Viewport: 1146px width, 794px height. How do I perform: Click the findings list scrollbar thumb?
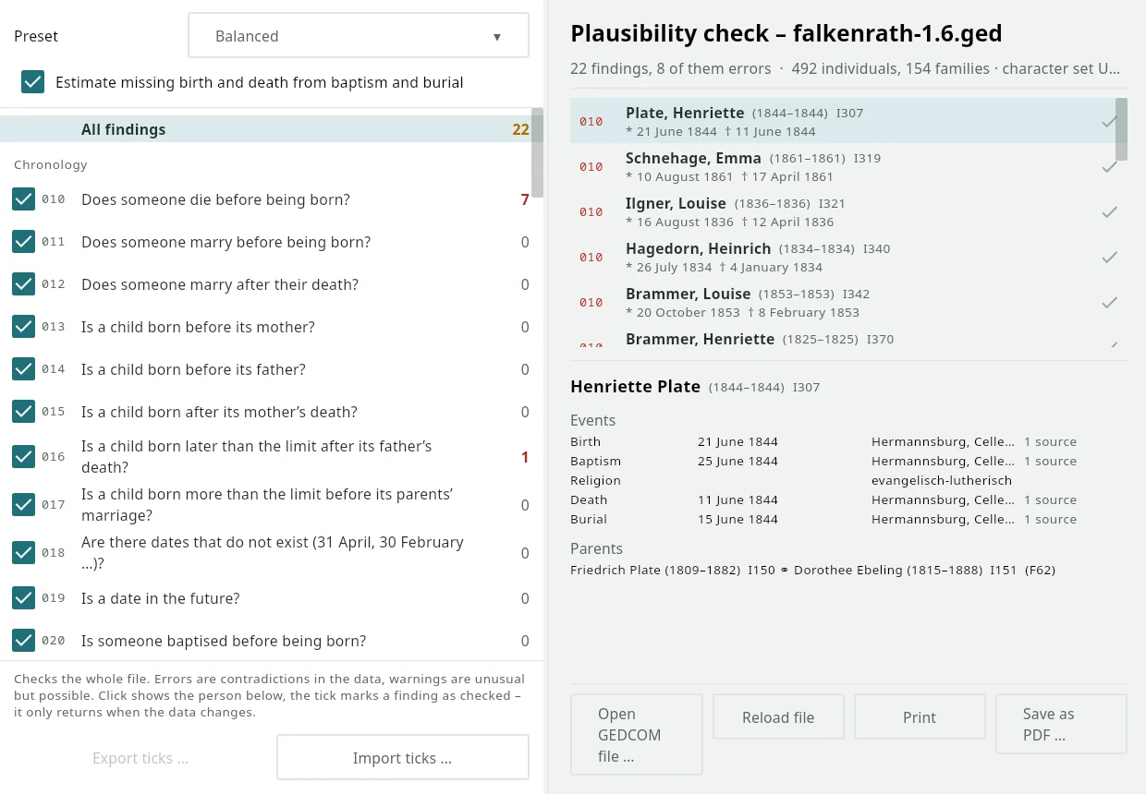coord(1121,129)
